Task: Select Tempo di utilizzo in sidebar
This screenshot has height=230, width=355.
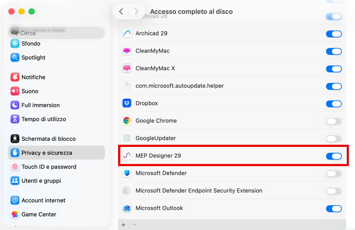Action: click(56, 119)
